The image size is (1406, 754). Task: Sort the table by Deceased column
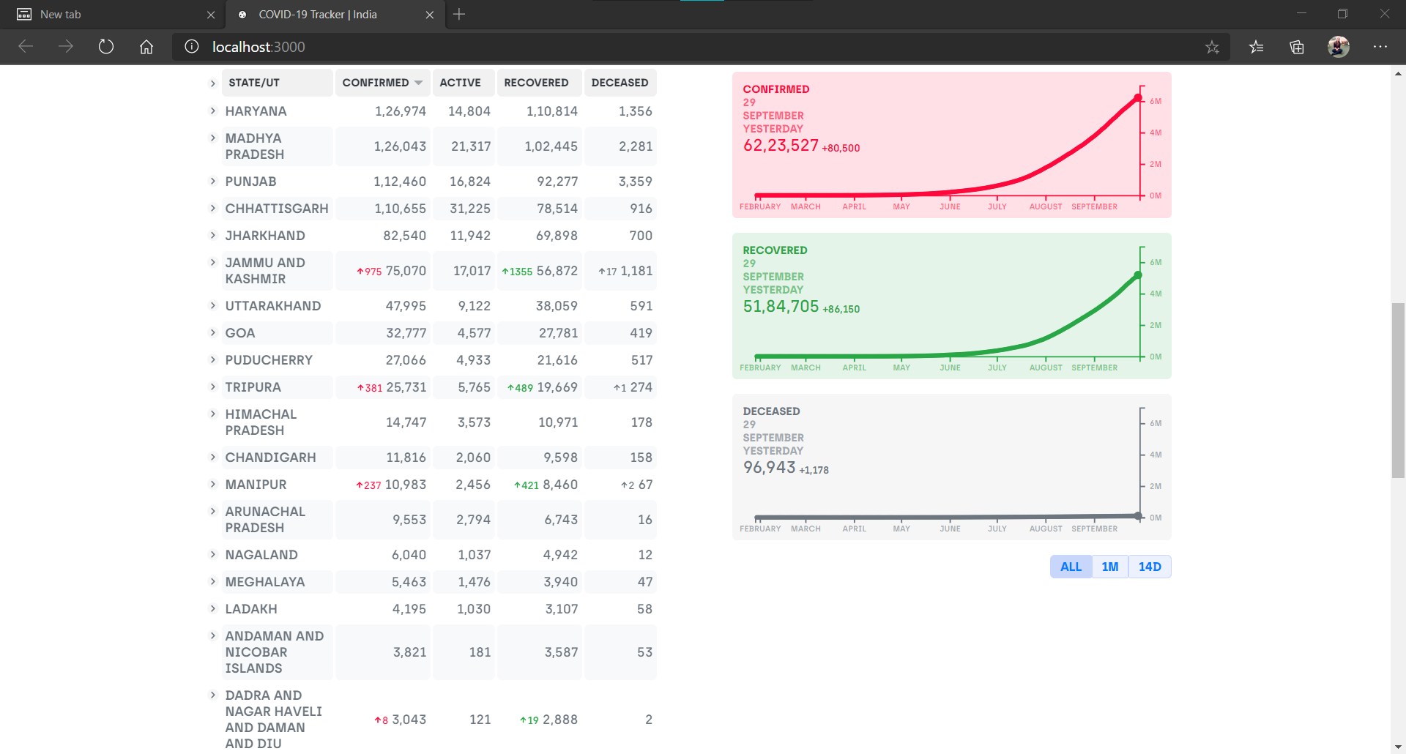pyautogui.click(x=621, y=83)
